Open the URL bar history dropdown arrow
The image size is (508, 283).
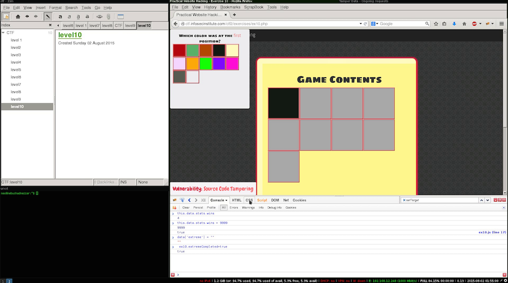[360, 24]
